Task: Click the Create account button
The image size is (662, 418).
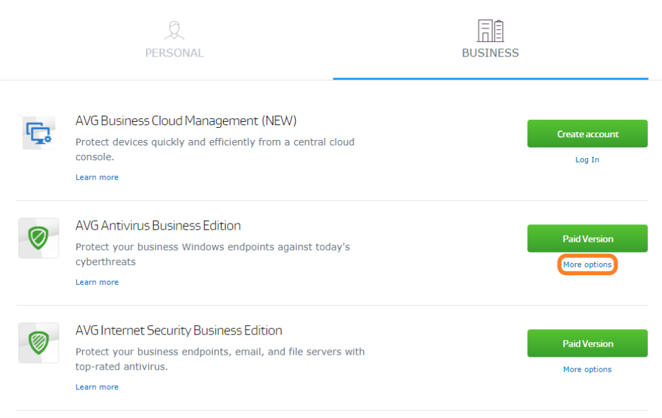Action: pyautogui.click(x=587, y=133)
